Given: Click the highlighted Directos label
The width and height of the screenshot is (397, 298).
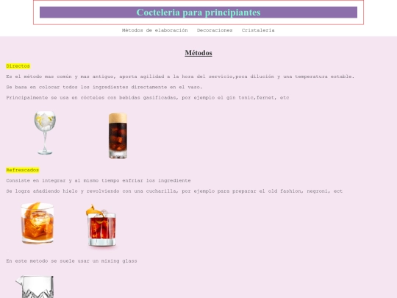Looking at the screenshot, I should tap(18, 66).
